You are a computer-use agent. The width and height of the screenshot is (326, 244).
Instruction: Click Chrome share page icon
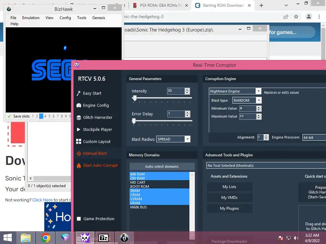click(x=286, y=17)
